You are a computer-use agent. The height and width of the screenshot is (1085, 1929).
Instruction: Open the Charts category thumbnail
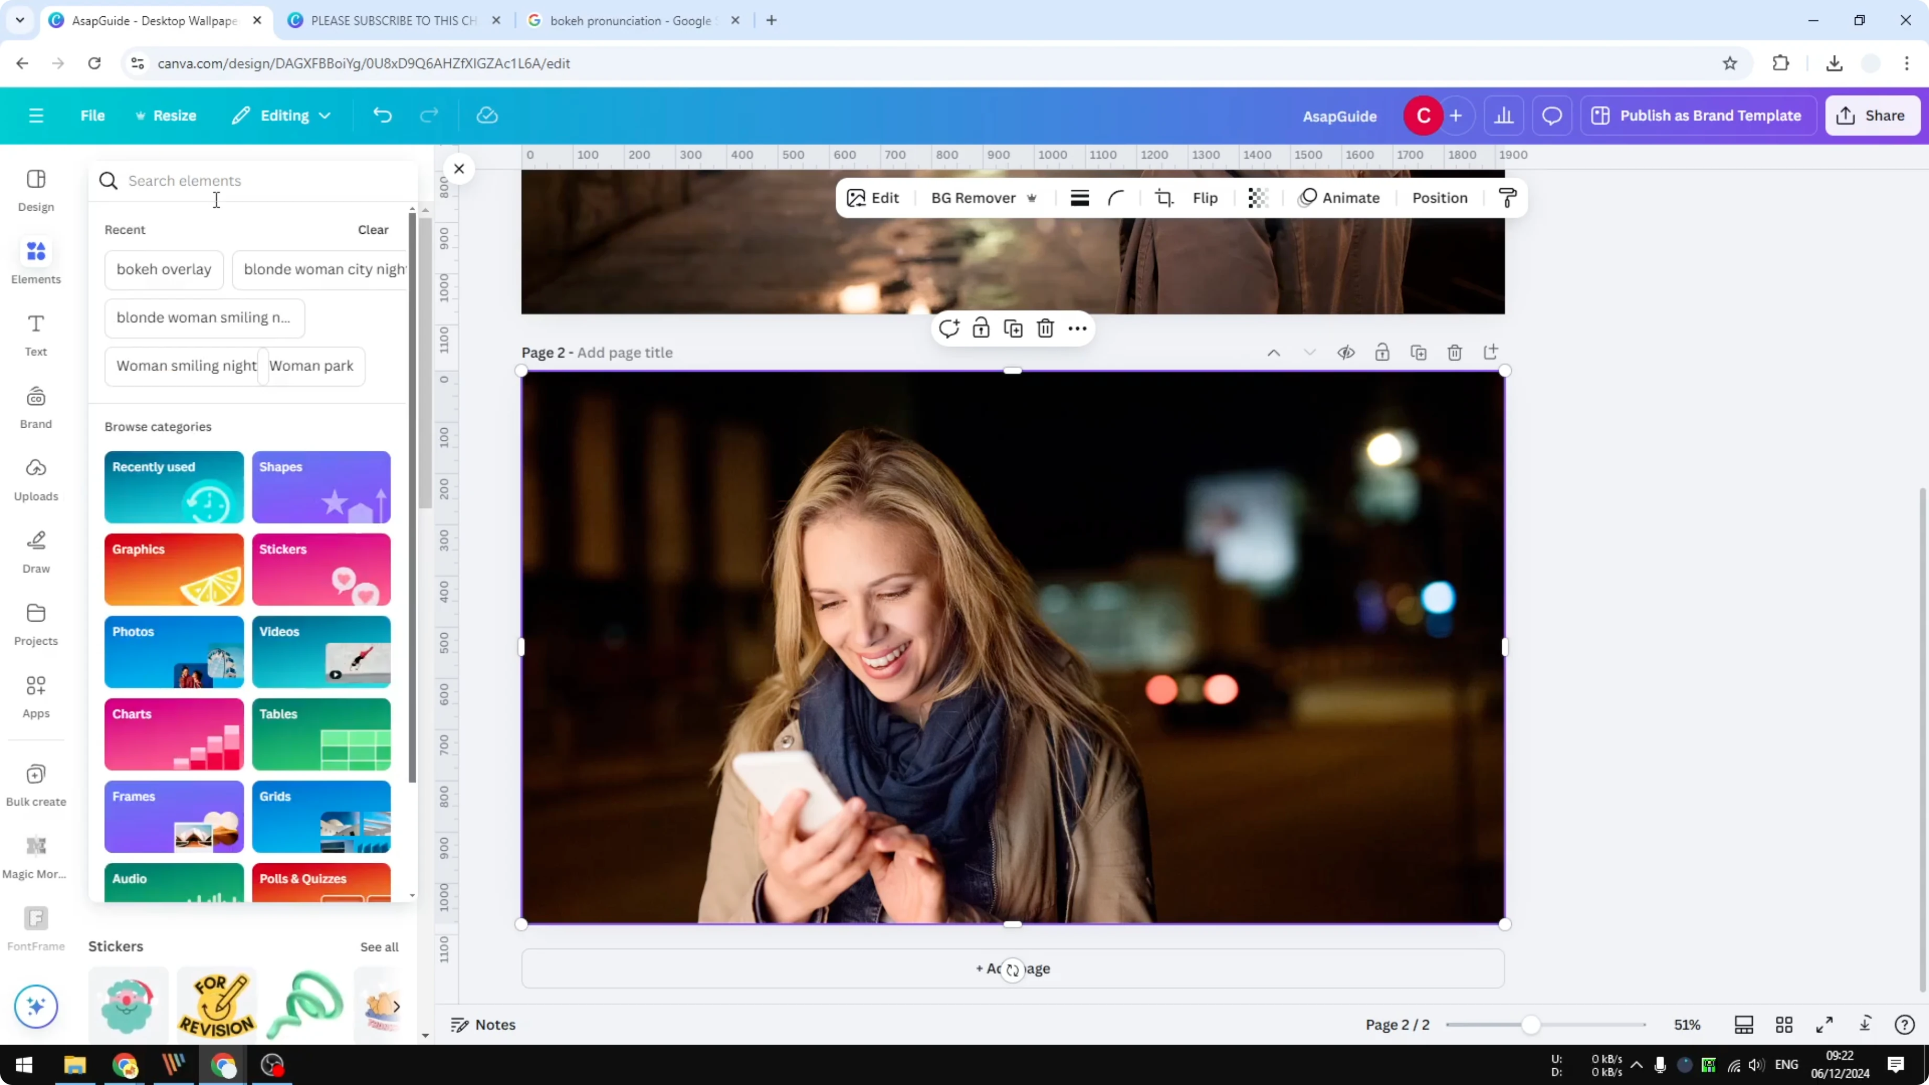173,734
